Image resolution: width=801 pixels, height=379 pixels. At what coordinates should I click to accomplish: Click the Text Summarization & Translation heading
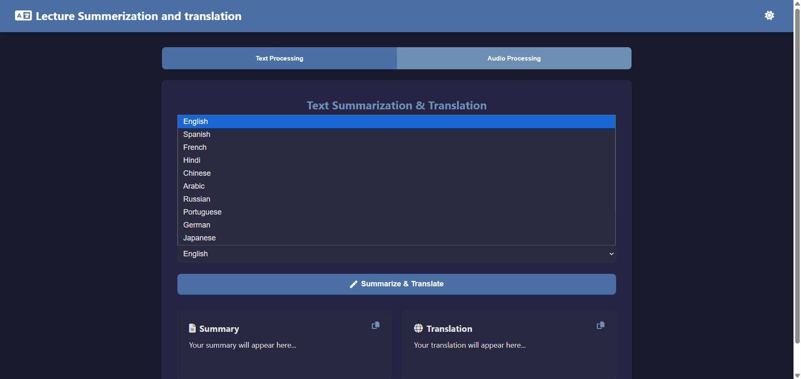point(396,106)
